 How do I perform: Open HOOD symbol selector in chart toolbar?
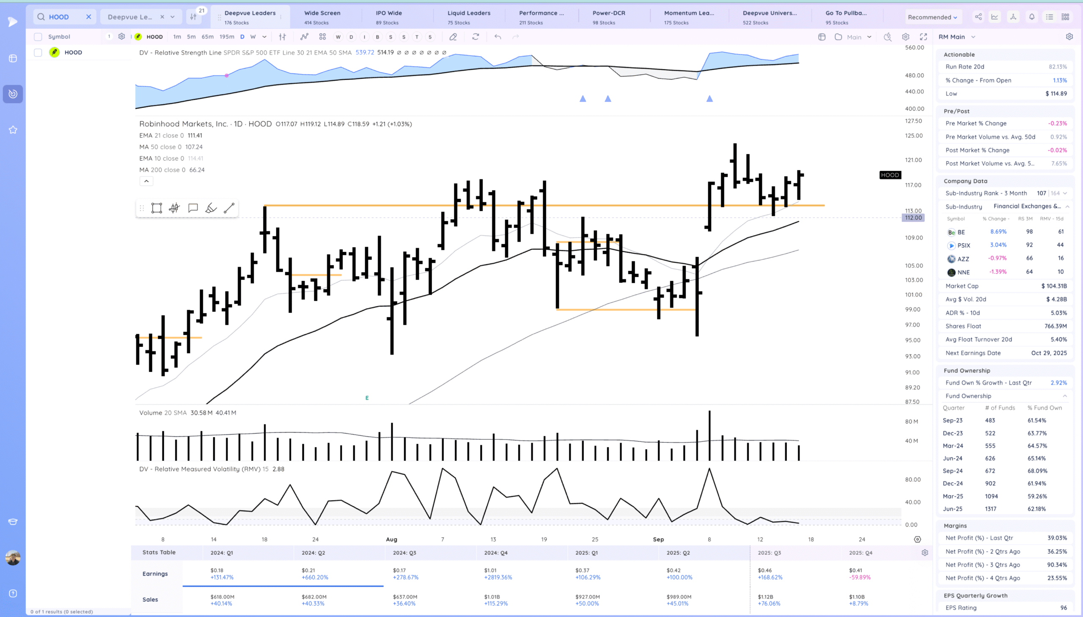(149, 37)
